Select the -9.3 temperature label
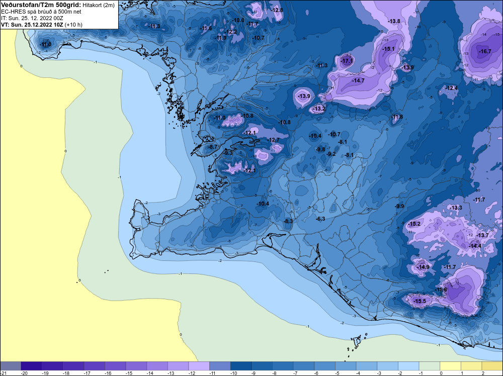The height and width of the screenshot is (376, 503). coord(228,153)
